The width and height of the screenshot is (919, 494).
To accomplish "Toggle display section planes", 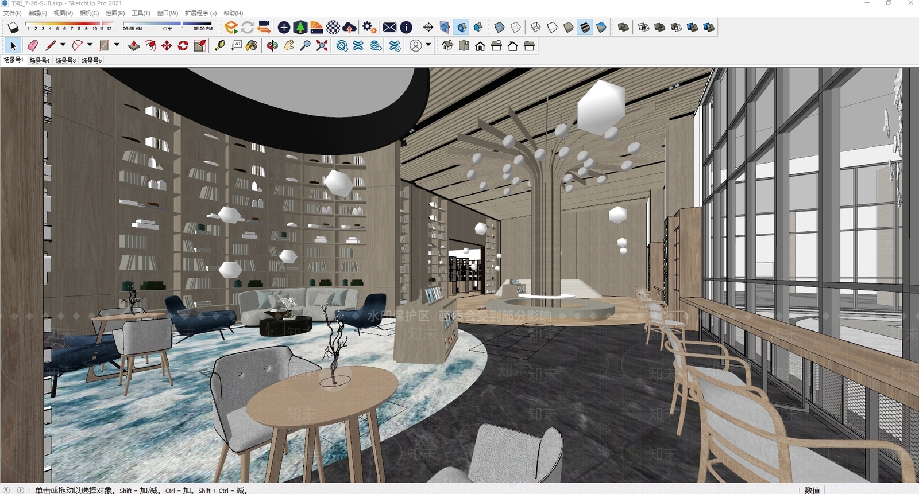I will pyautogui.click(x=445, y=27).
